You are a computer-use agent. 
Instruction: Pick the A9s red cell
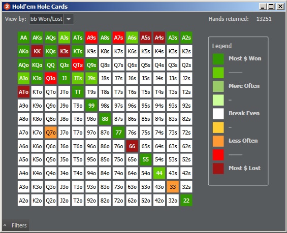pos(91,38)
